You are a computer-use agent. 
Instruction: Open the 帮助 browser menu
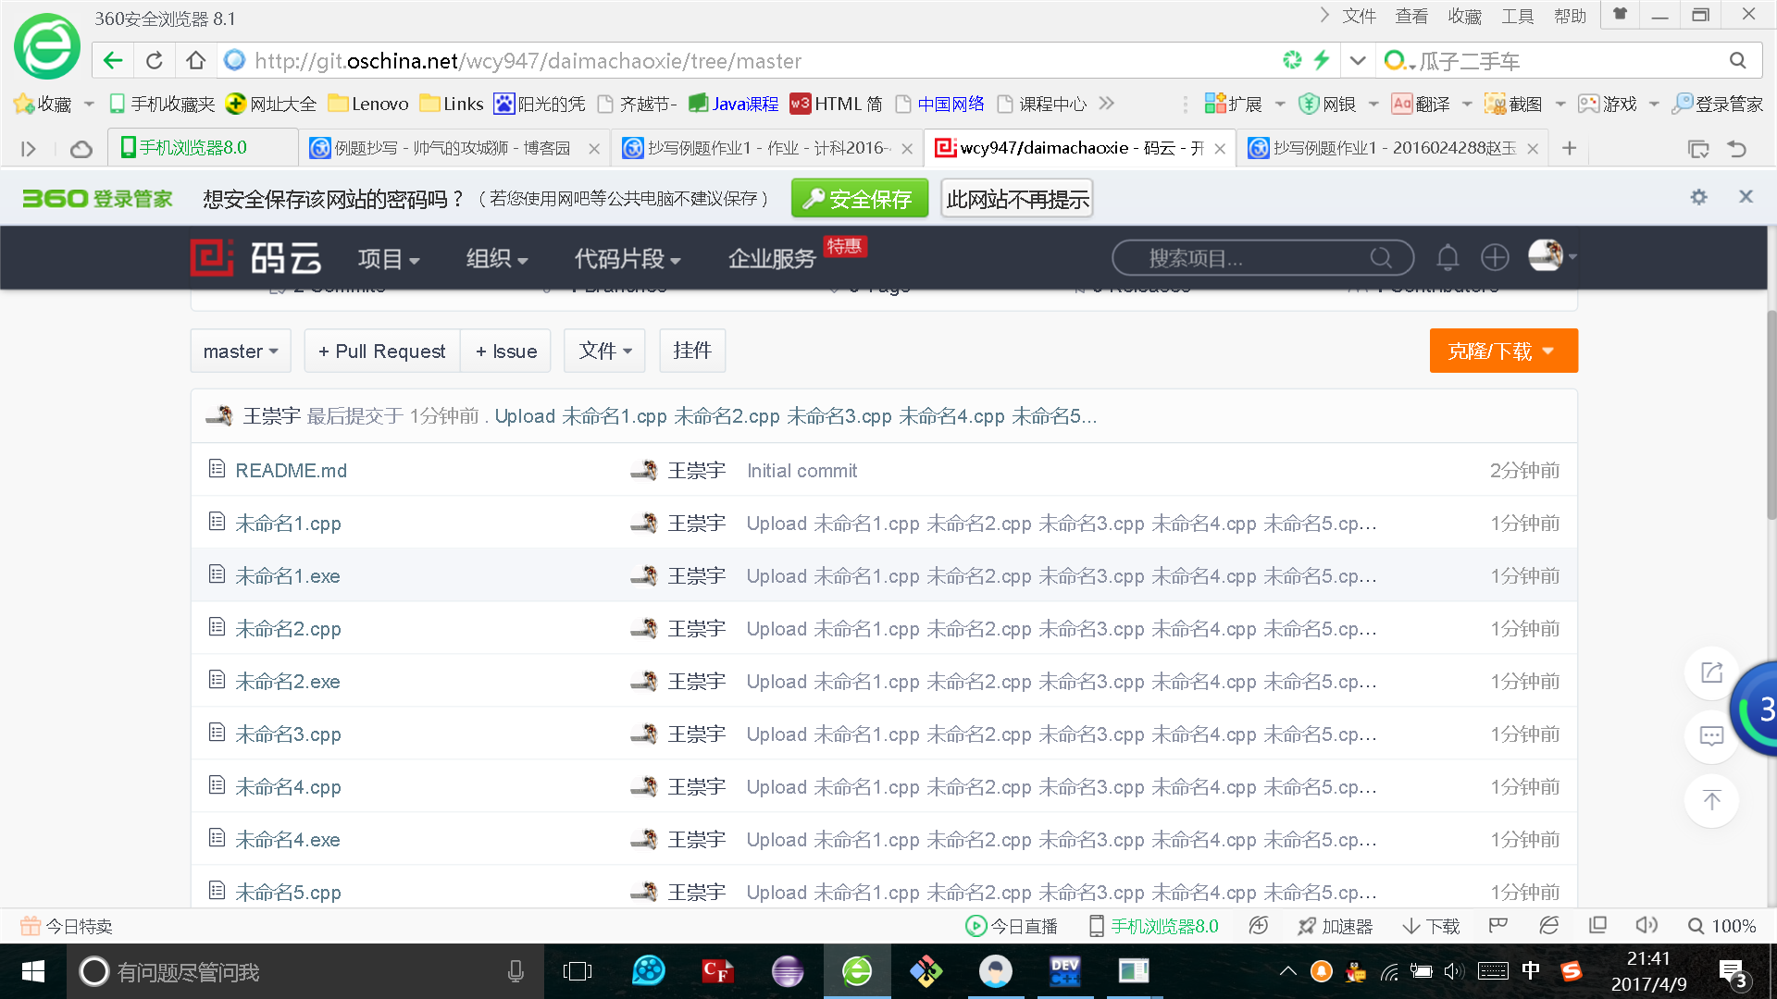click(x=1570, y=16)
